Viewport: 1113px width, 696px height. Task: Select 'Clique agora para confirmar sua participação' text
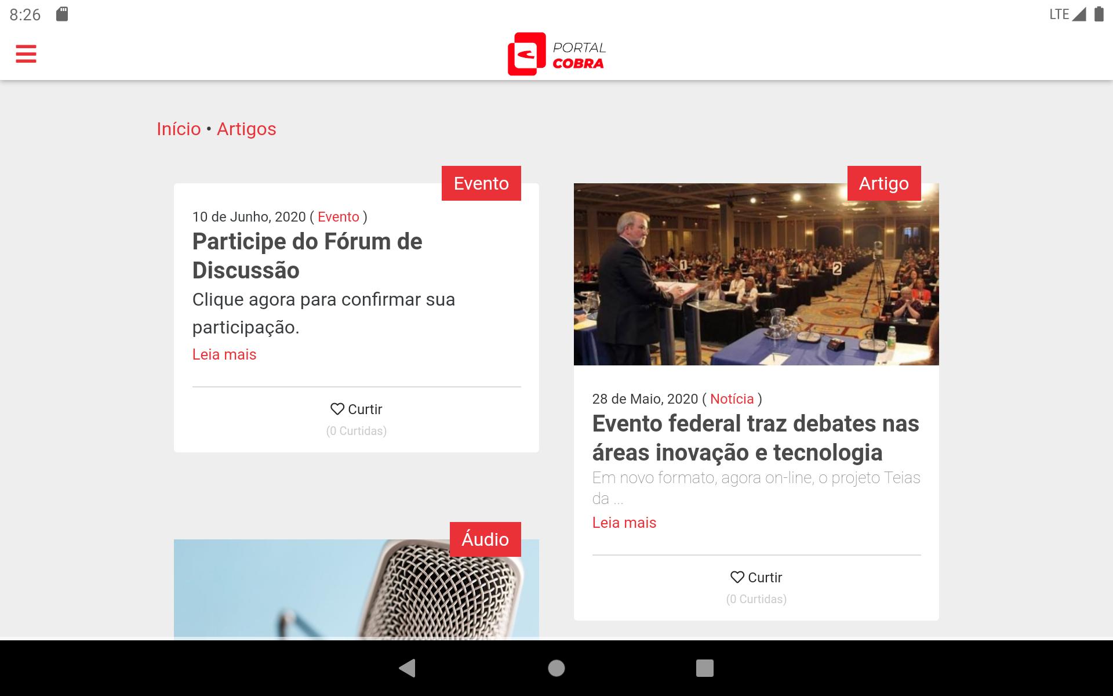(x=324, y=313)
